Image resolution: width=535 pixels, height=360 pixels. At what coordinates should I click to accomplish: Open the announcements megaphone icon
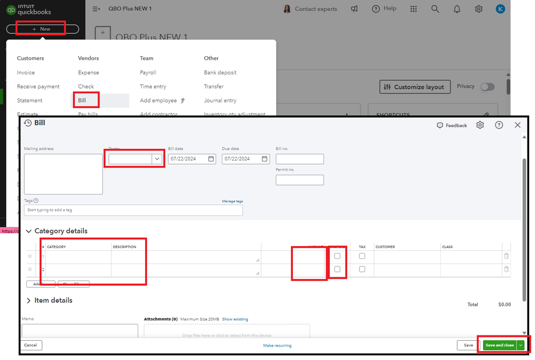355,9
